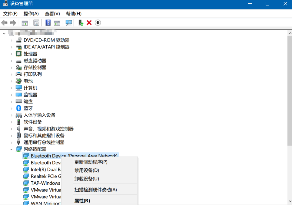The width and height of the screenshot is (292, 205).
Task: Expand the 声音、视频和游戏控制器 node
Action: coord(12,129)
